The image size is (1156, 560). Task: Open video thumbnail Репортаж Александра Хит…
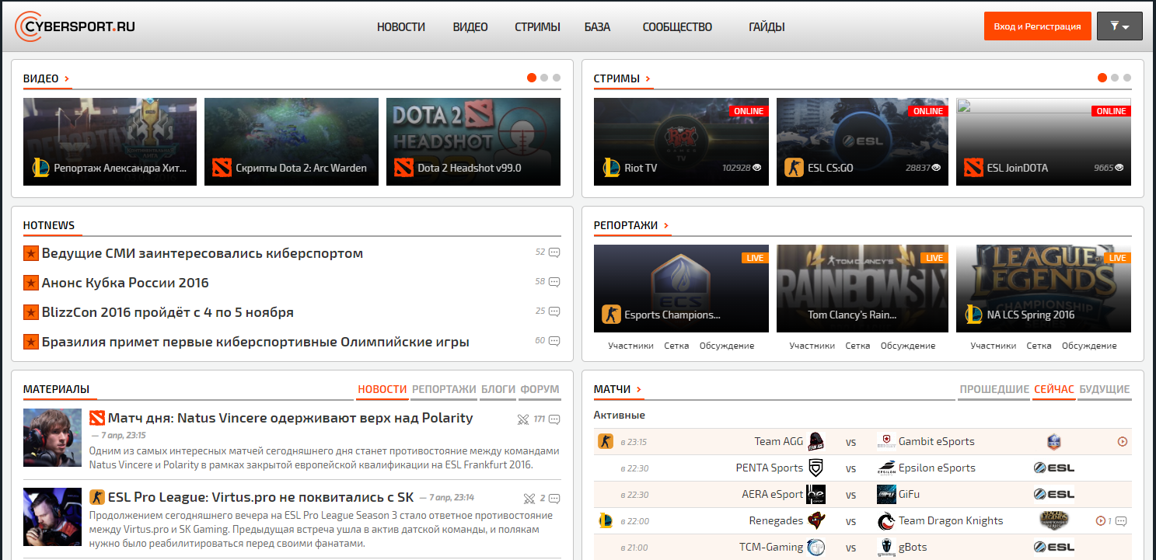coord(110,141)
